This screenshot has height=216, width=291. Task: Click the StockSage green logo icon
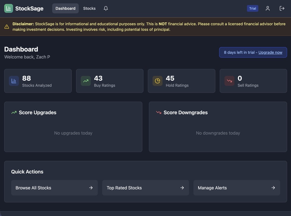pos(9,8)
